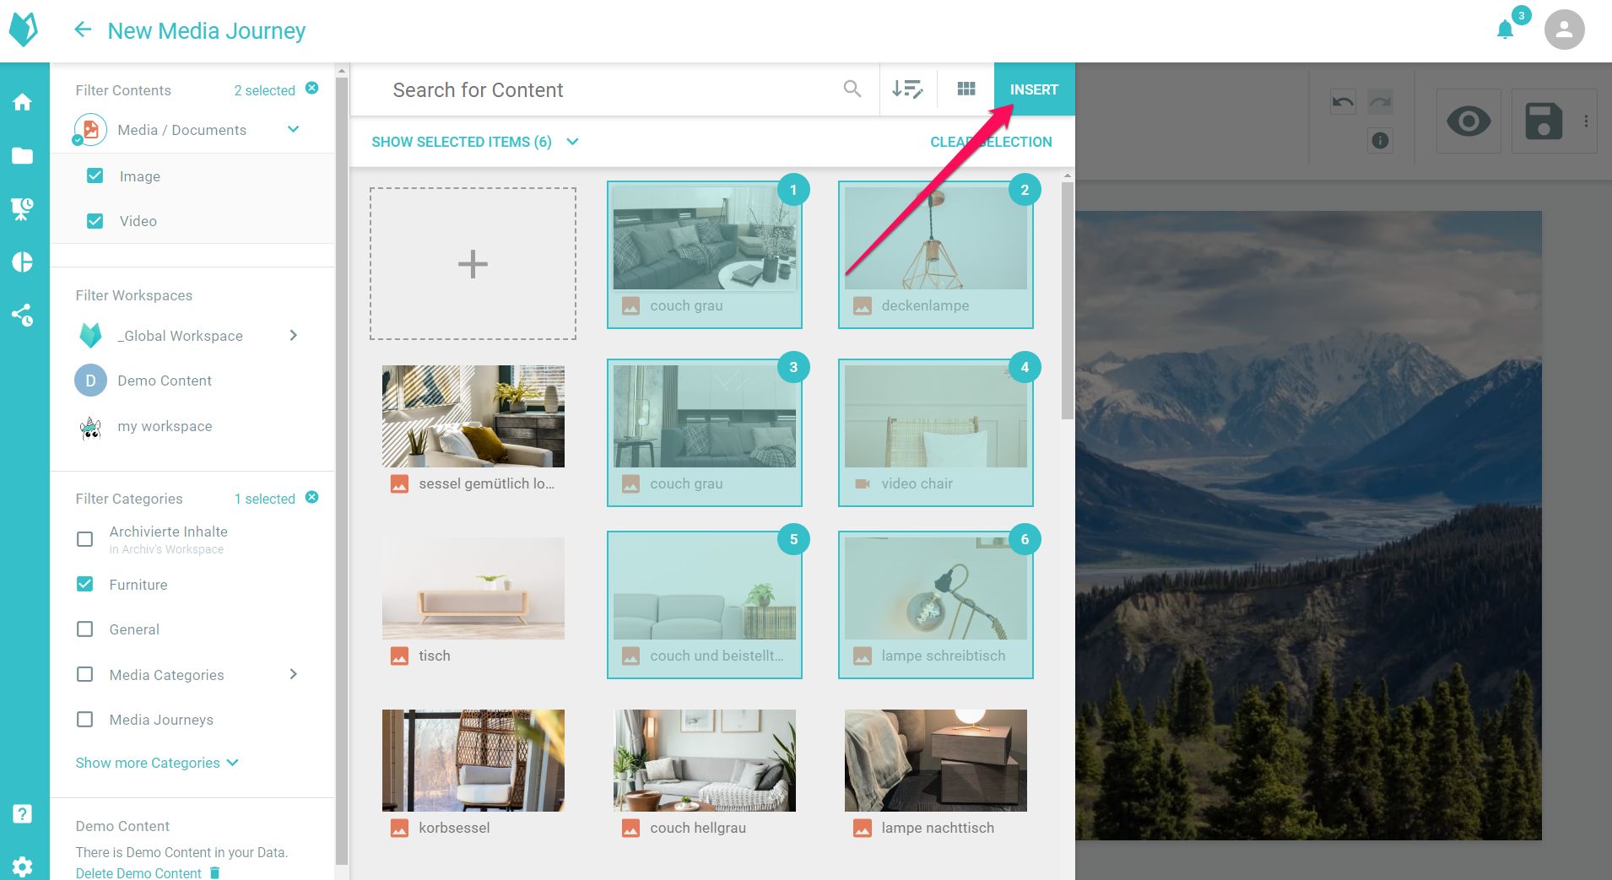Click the search magnifier icon

tap(852, 89)
